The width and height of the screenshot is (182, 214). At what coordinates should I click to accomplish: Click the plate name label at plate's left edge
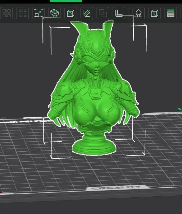click(24, 121)
